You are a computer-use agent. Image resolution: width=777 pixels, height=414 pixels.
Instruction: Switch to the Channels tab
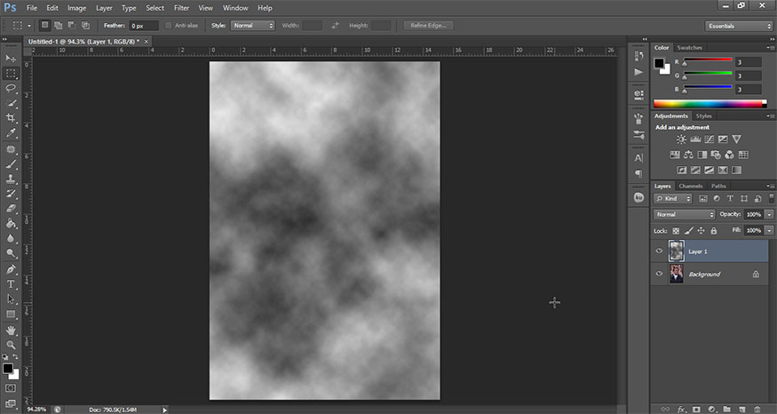pyautogui.click(x=690, y=186)
